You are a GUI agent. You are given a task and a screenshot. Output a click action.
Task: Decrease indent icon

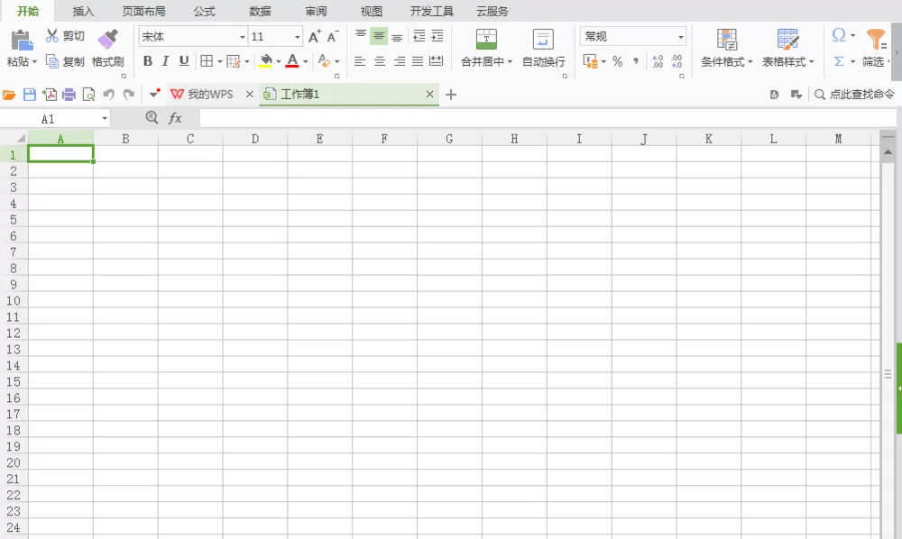pyautogui.click(x=419, y=36)
